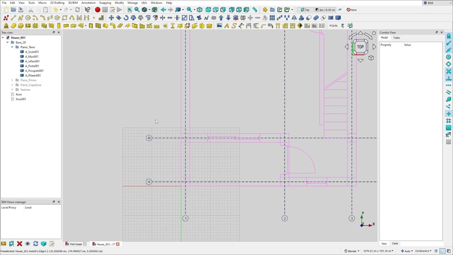Select the Roof tool
The width and height of the screenshot is (453, 255).
127,26
